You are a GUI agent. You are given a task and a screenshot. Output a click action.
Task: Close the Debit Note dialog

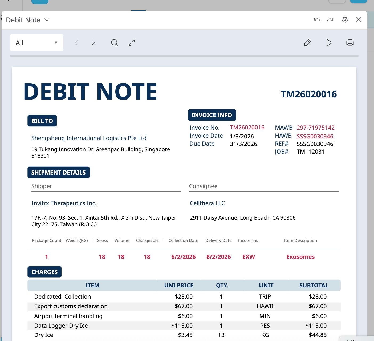(x=359, y=20)
